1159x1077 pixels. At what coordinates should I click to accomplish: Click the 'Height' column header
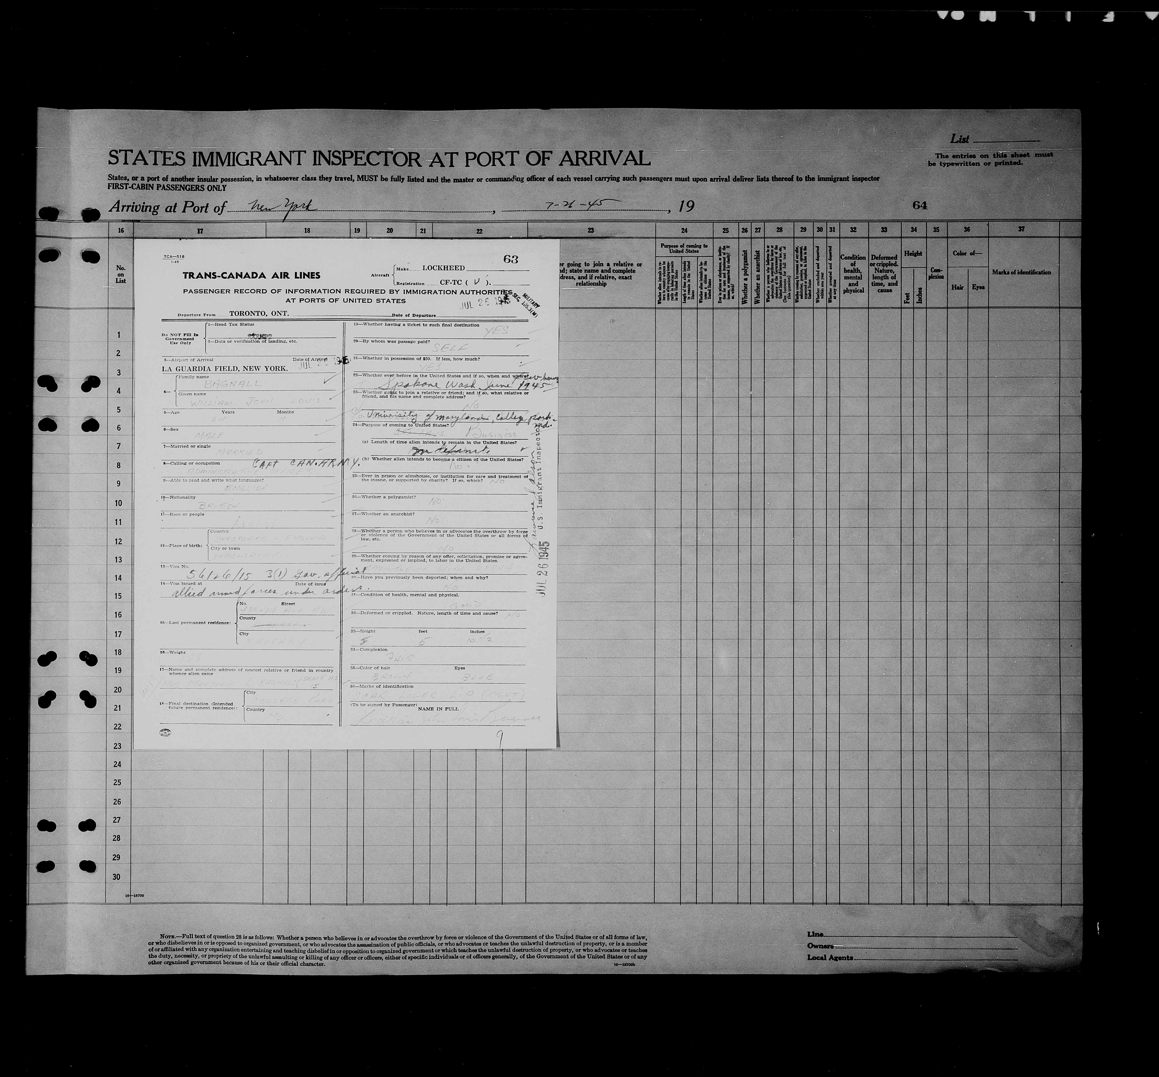point(913,254)
